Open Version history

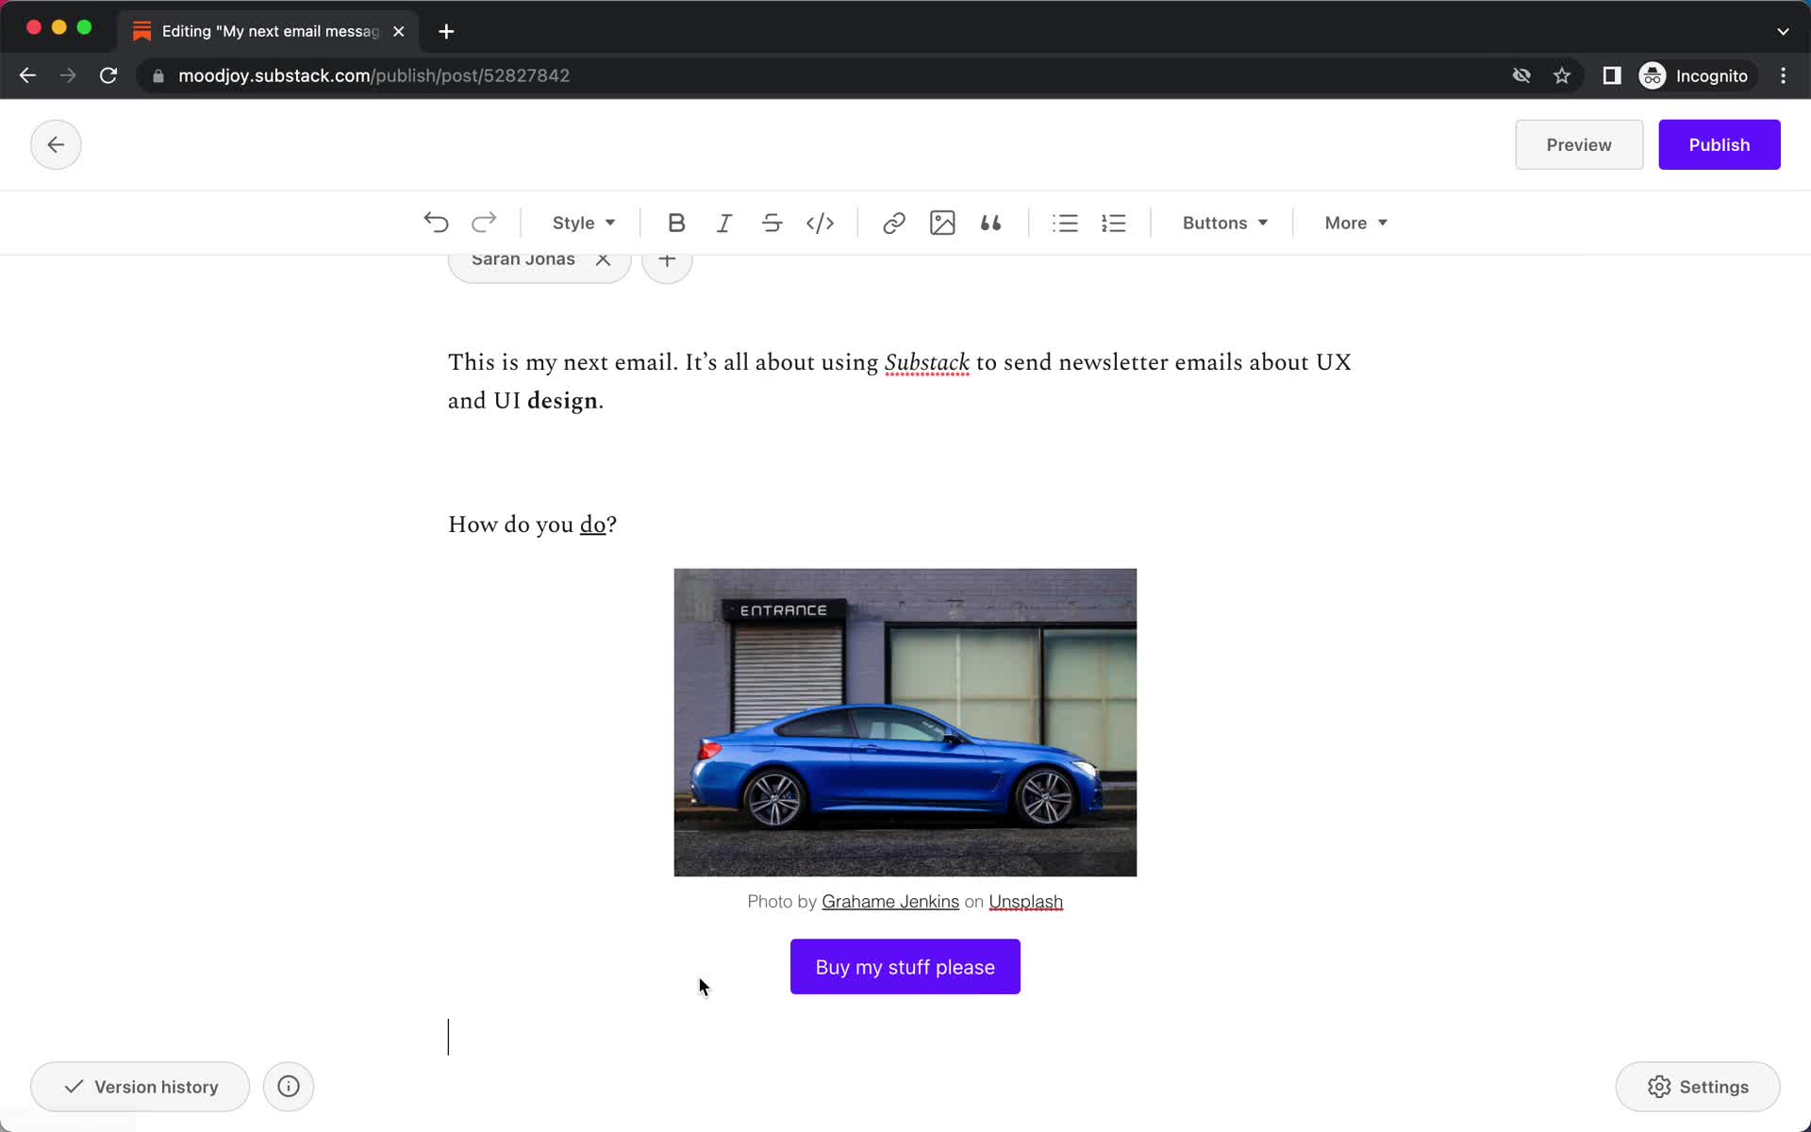pos(140,1087)
